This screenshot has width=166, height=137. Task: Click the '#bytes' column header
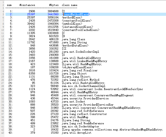[x=53, y=5]
